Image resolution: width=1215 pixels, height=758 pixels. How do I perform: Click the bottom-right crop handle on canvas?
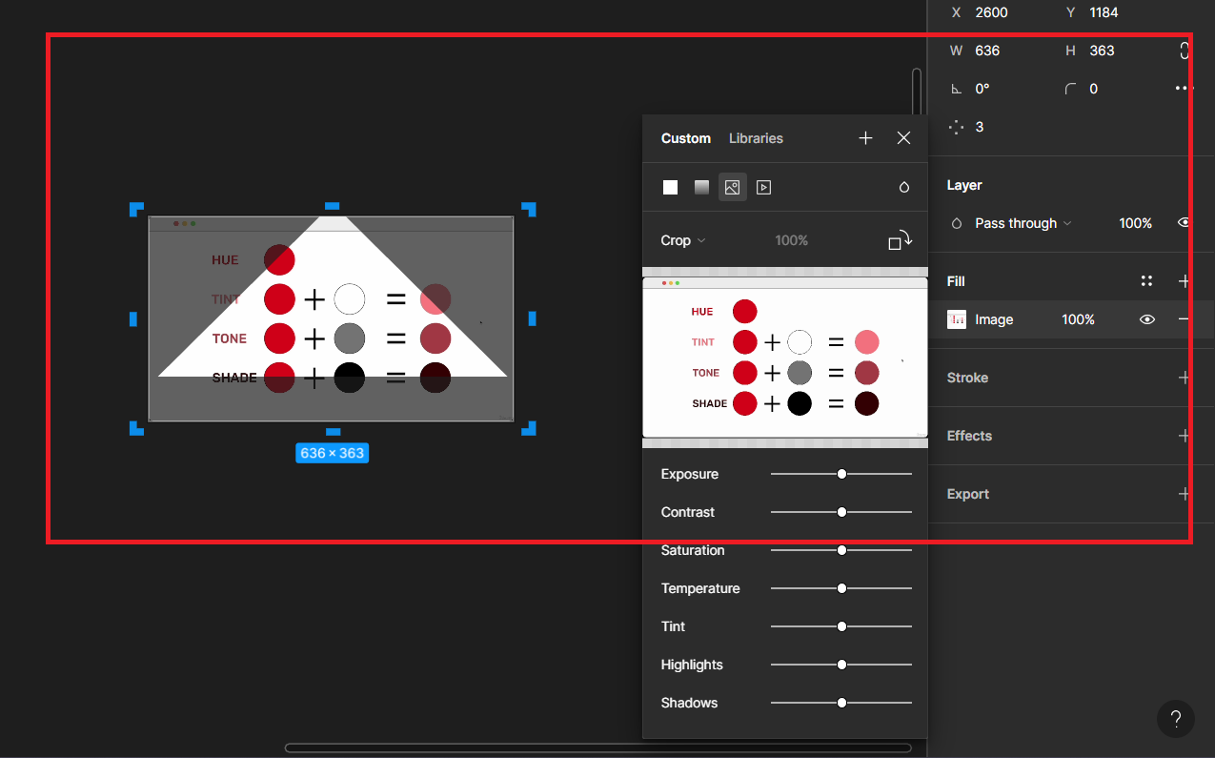pos(529,428)
